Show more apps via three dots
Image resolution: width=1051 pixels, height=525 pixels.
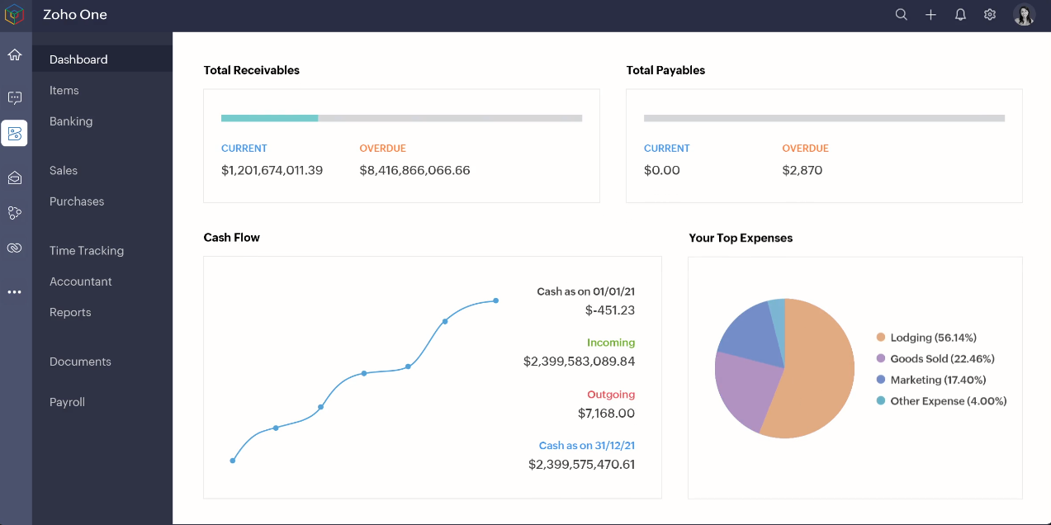click(x=15, y=292)
